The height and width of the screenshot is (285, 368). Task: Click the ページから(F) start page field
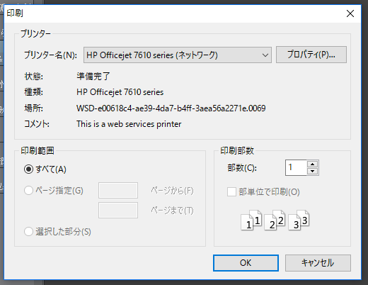click(118, 190)
